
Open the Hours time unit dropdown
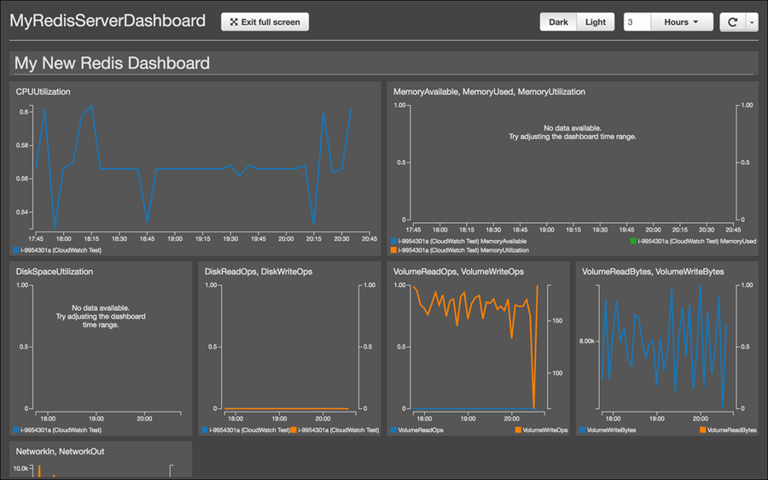(682, 22)
